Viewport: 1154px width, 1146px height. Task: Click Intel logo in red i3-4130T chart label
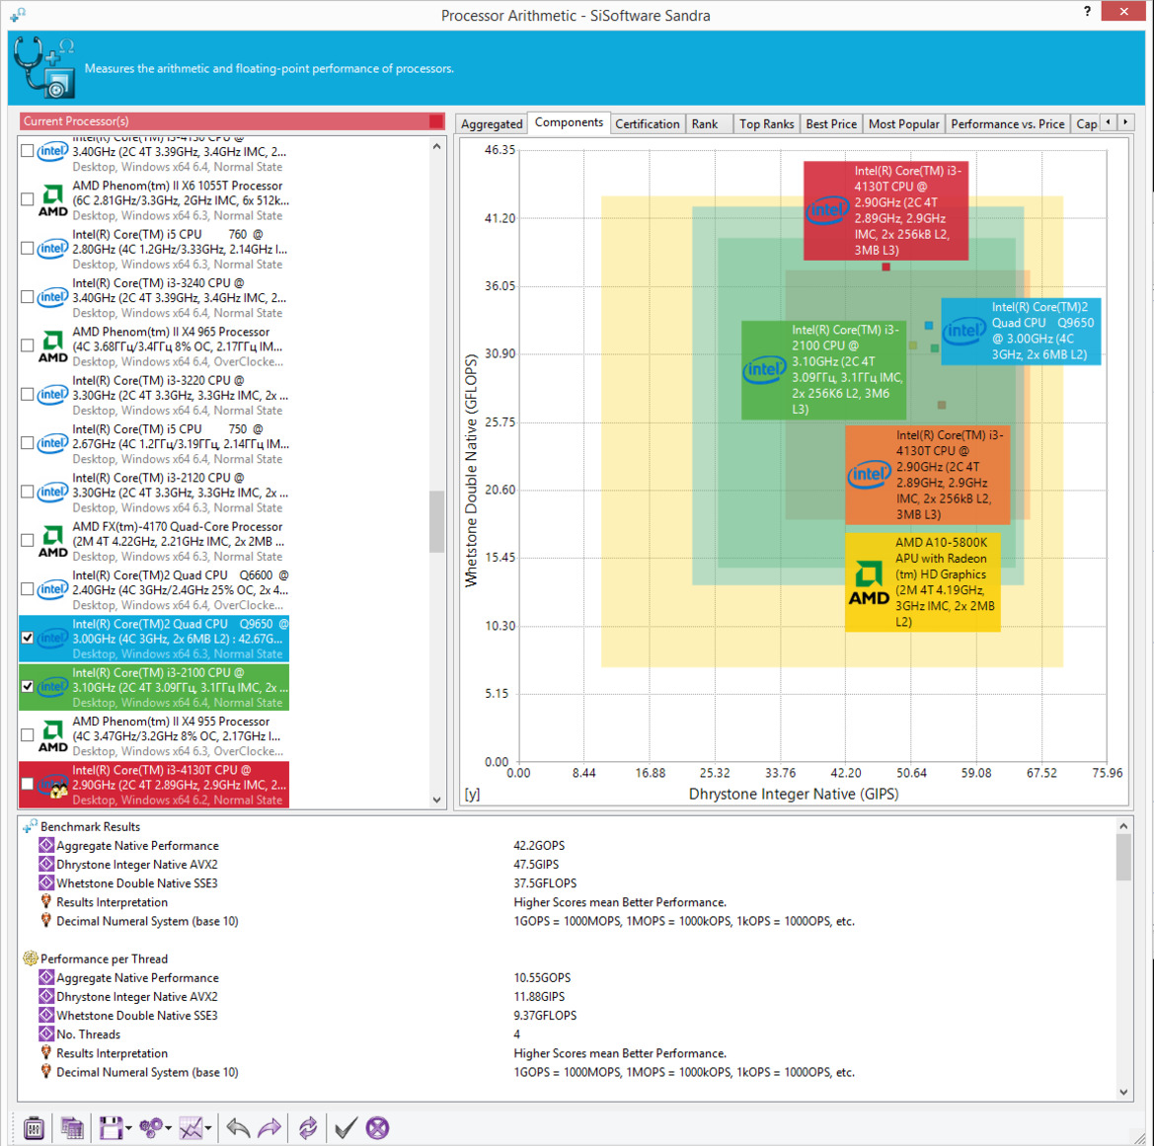(x=827, y=210)
